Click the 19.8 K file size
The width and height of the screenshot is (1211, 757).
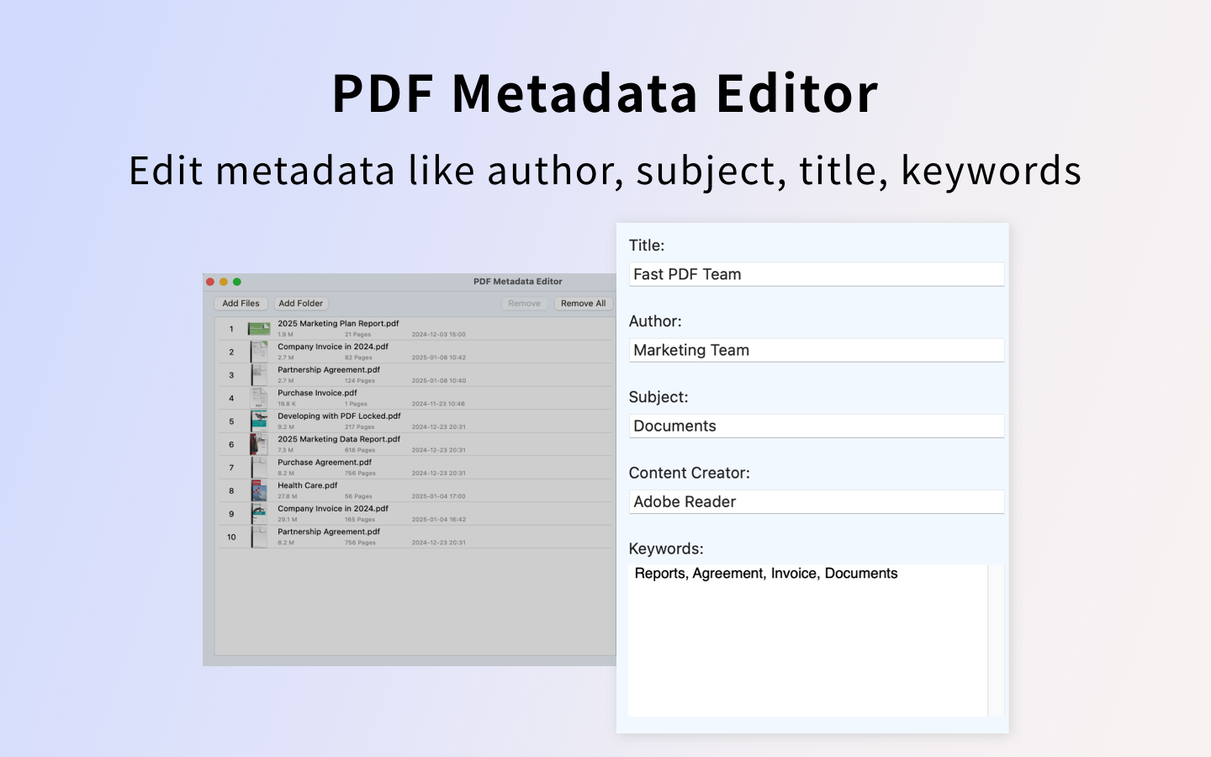point(287,404)
